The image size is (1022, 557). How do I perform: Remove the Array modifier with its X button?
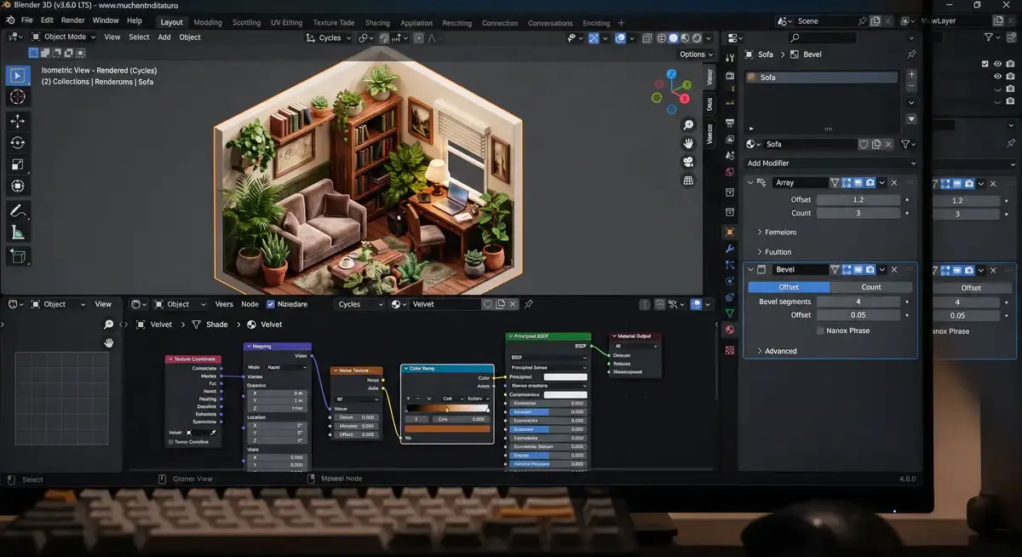click(893, 183)
